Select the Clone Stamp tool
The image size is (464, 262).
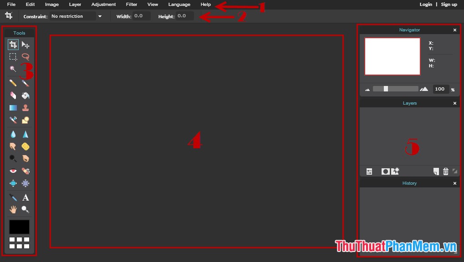[25, 107]
